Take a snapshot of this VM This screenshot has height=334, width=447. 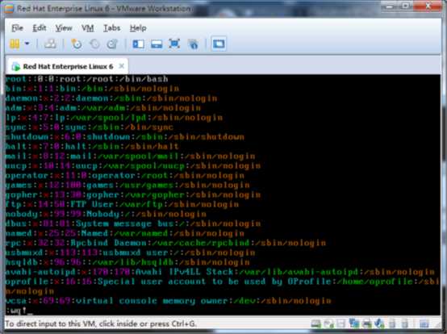[x=76, y=44]
